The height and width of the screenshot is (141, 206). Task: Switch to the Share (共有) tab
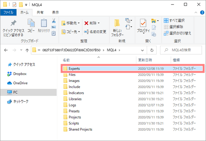(40, 12)
